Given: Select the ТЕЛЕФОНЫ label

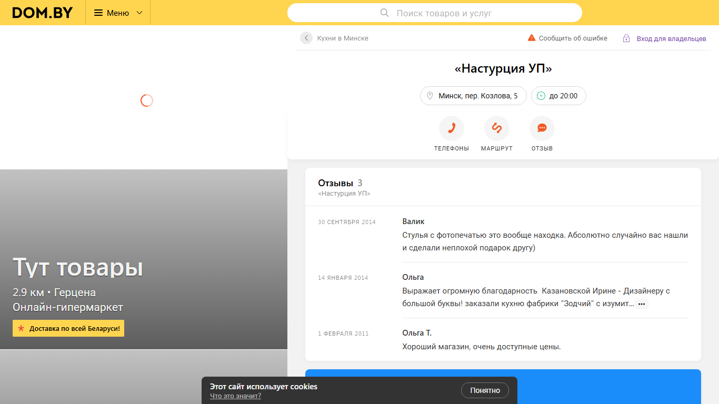Looking at the screenshot, I should [452, 149].
